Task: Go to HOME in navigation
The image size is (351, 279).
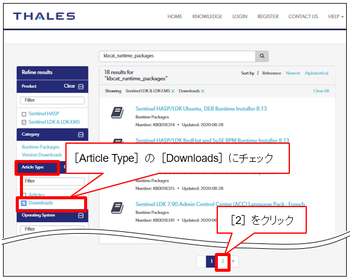Action: tap(175, 16)
